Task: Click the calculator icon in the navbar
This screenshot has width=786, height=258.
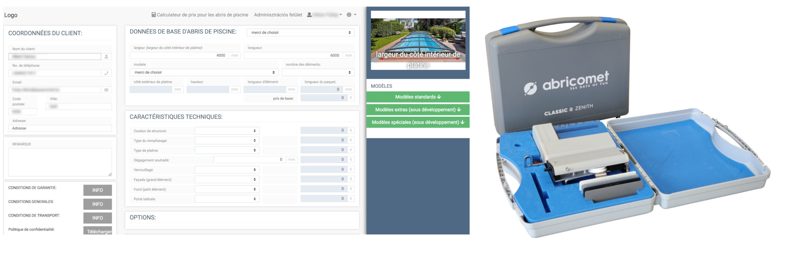Action: (x=154, y=15)
